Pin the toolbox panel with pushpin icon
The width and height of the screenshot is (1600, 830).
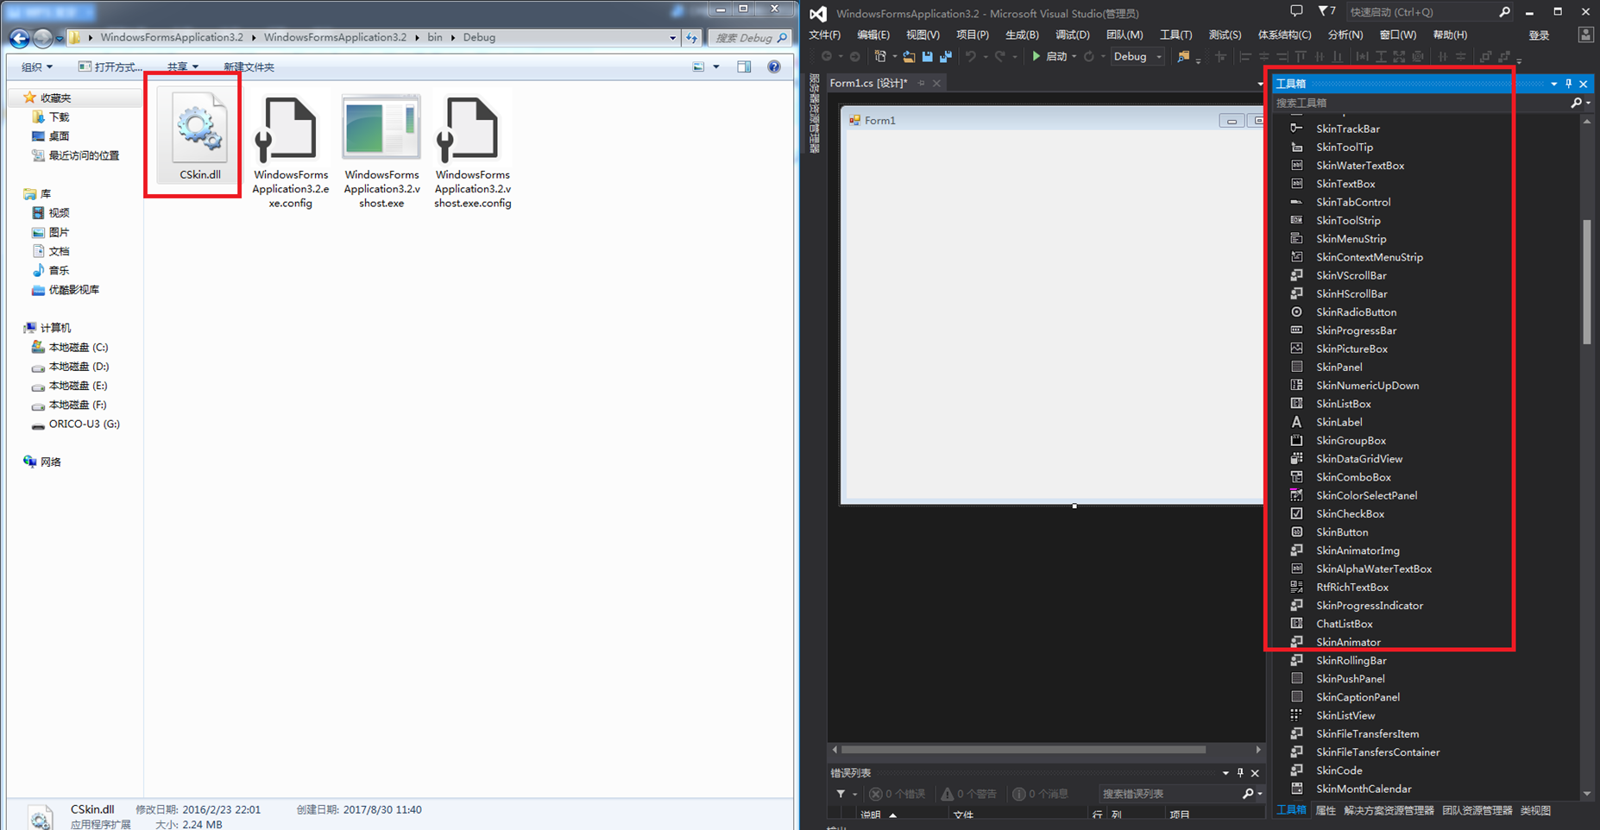1569,84
